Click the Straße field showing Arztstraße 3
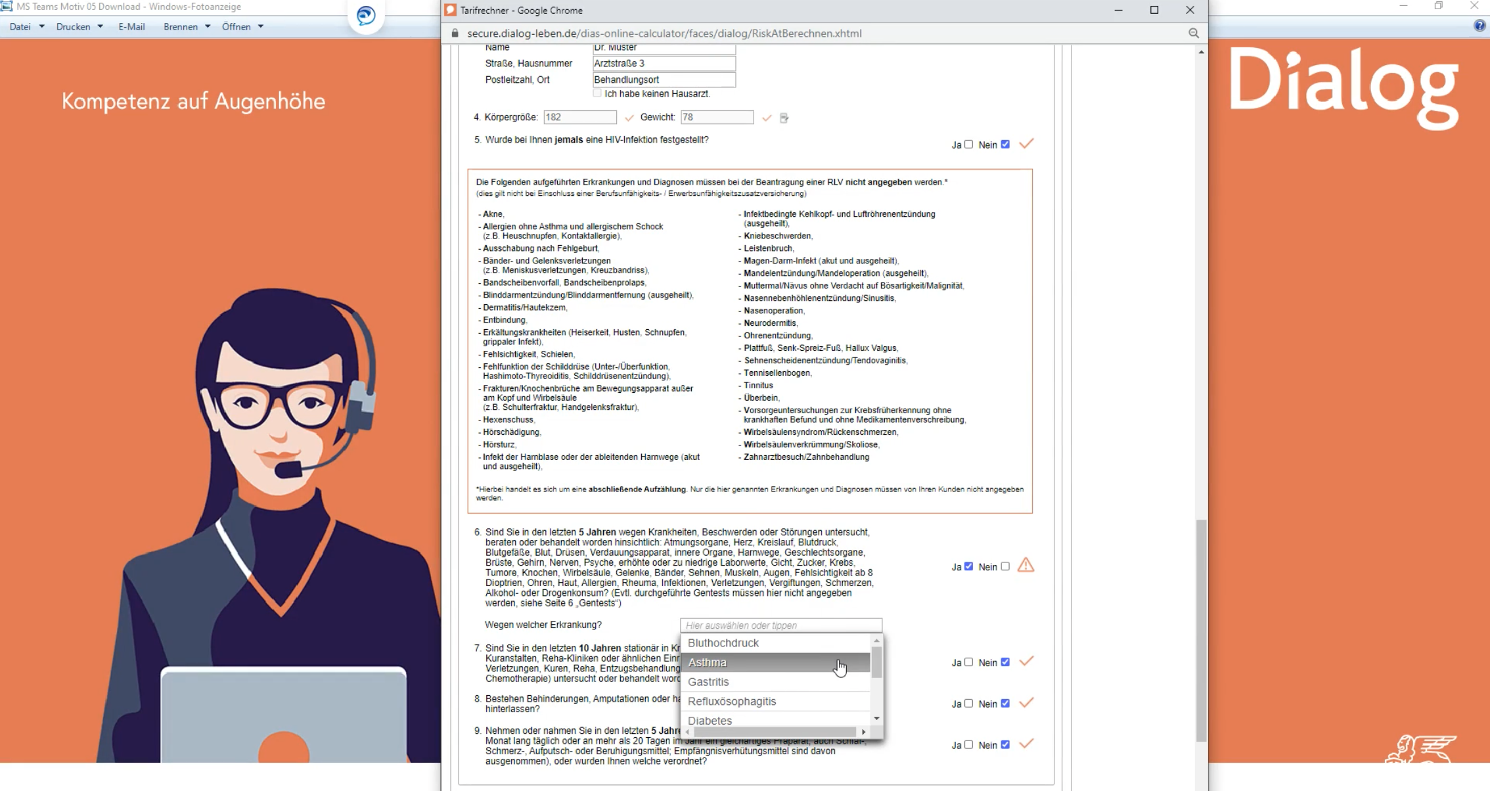The width and height of the screenshot is (1490, 791). coord(664,63)
